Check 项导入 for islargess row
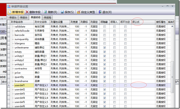Screen dimensions: 180x109 pos(114,43)
